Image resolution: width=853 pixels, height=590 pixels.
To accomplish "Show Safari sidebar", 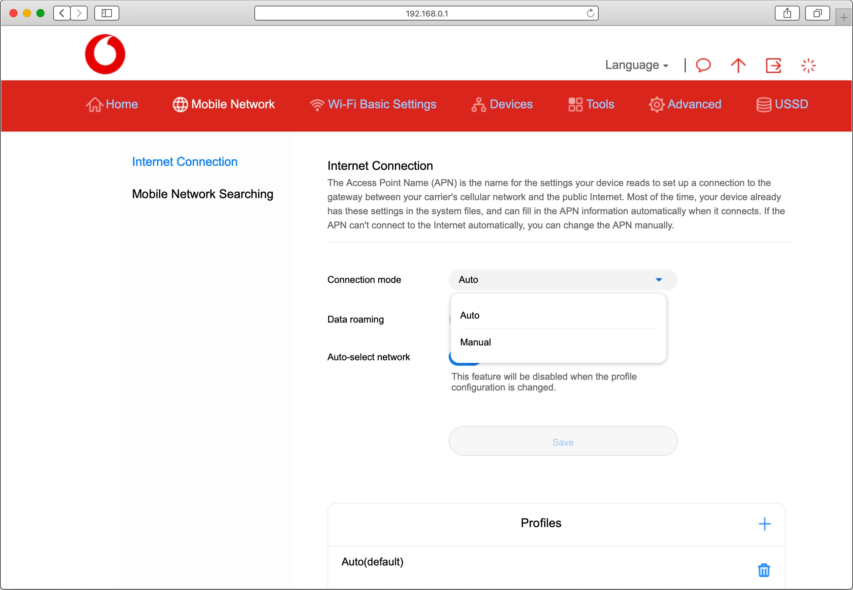I will click(x=106, y=13).
